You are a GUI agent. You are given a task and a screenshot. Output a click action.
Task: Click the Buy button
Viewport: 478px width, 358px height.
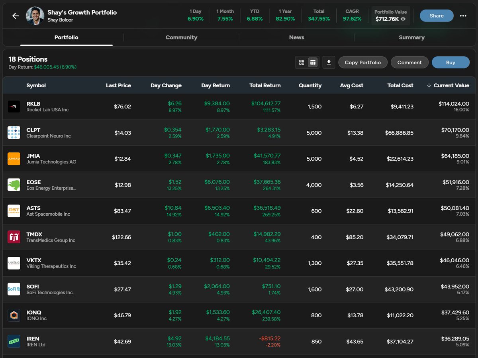click(x=451, y=62)
